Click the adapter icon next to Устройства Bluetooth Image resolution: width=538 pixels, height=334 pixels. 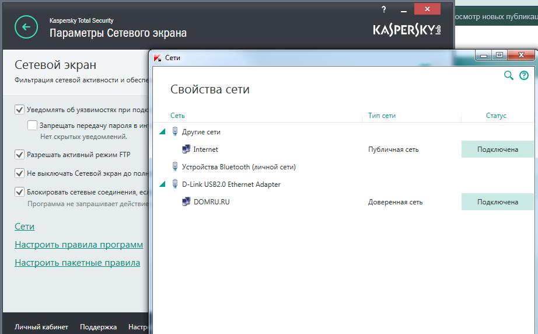pyautogui.click(x=174, y=167)
